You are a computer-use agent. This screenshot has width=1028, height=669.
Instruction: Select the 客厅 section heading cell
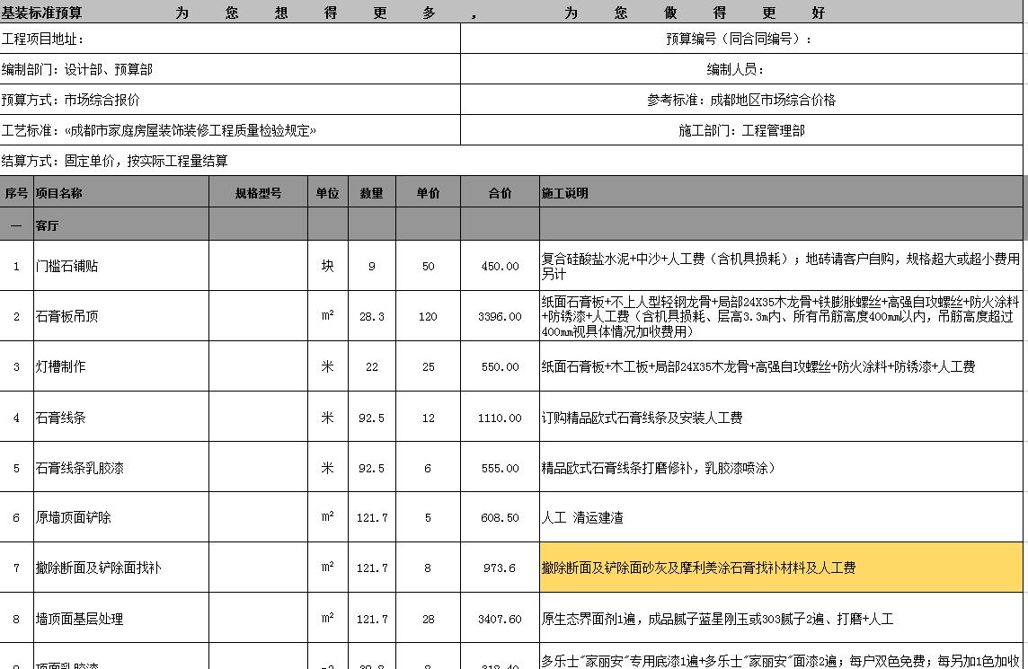pyautogui.click(x=121, y=226)
